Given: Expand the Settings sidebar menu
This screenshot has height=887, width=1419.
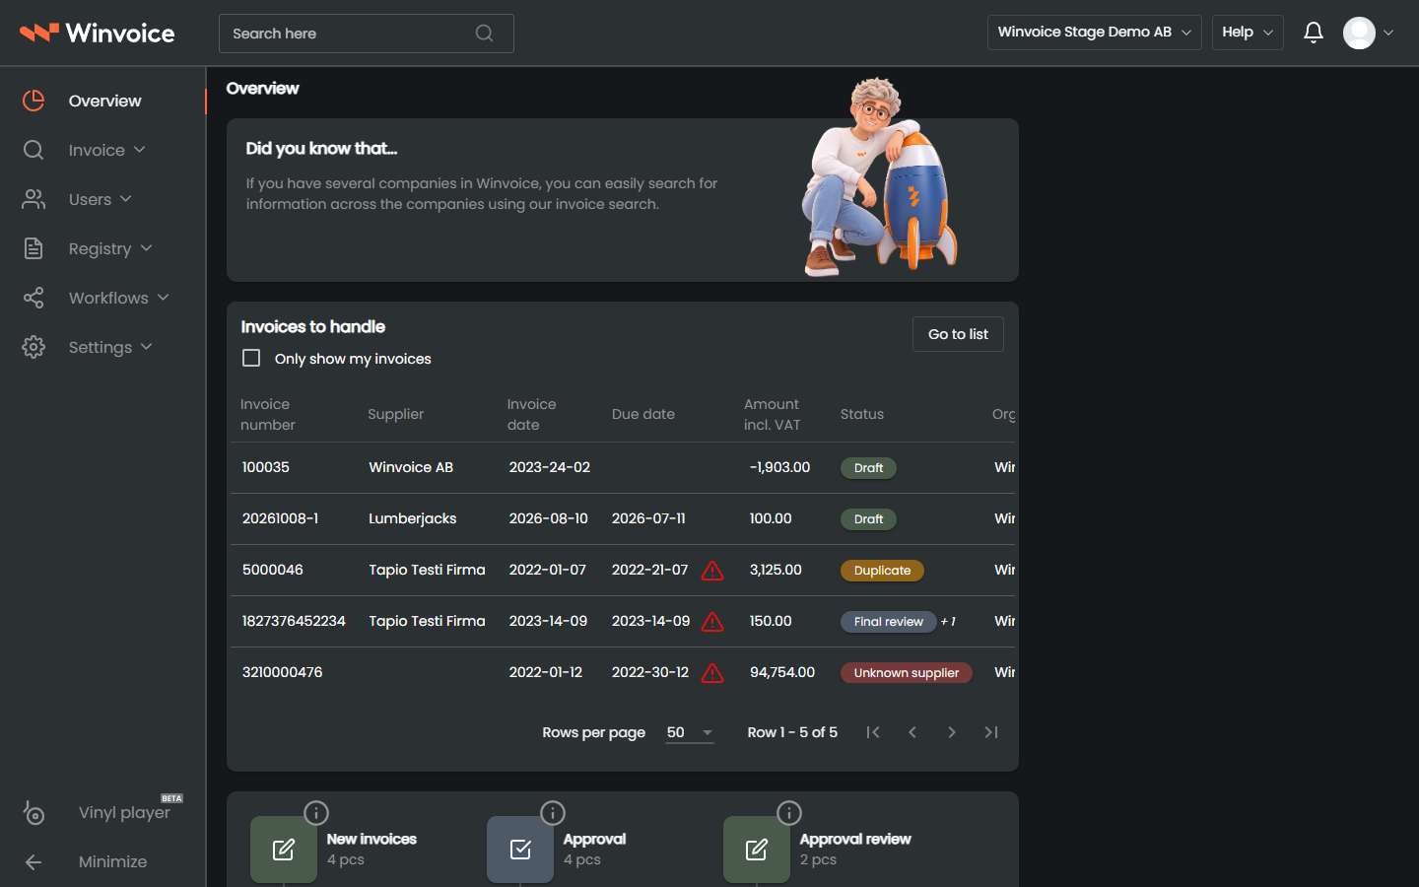Looking at the screenshot, I should coord(109,347).
